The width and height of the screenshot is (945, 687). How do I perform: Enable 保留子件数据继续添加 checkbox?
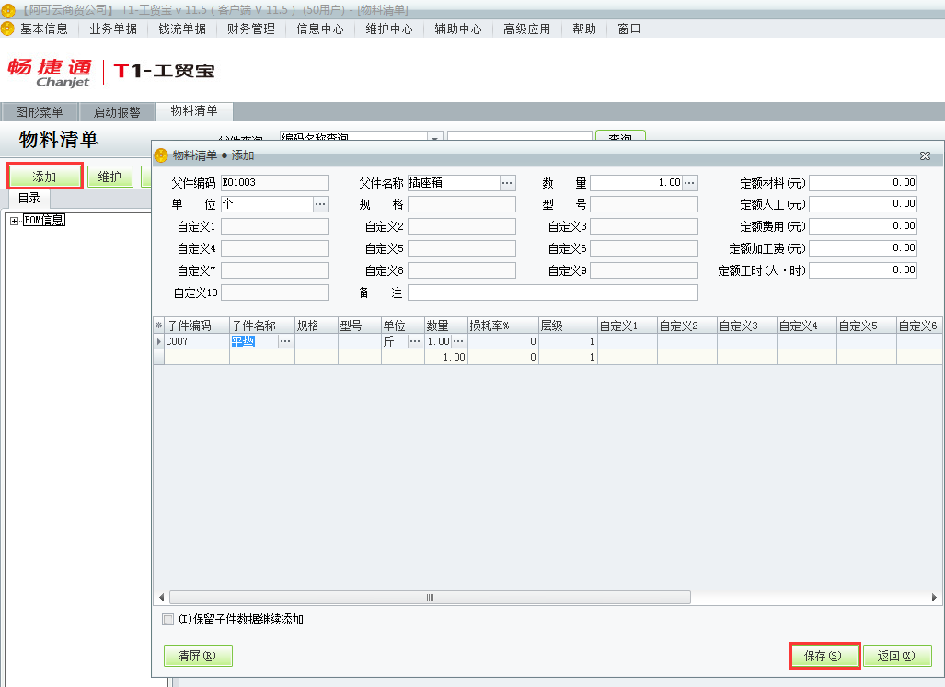tap(167, 619)
